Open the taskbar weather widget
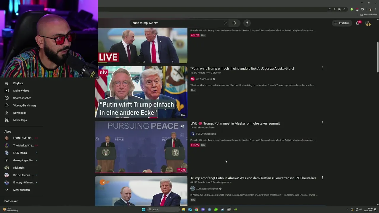Screen dimensions: 379x213 tap(10, 209)
